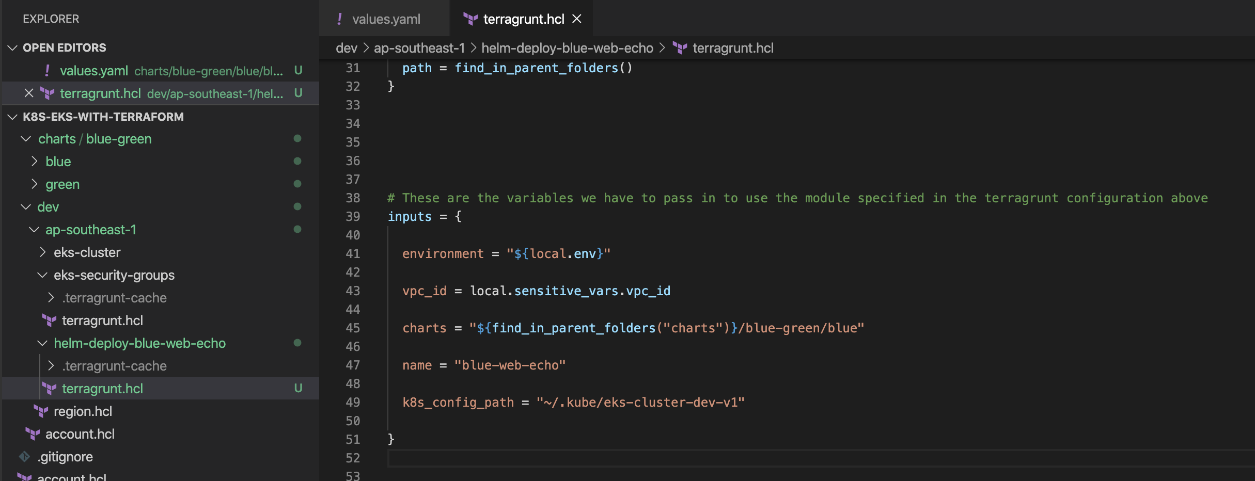Click the Terraform icon beside account.hcl under dev

pos(33,434)
